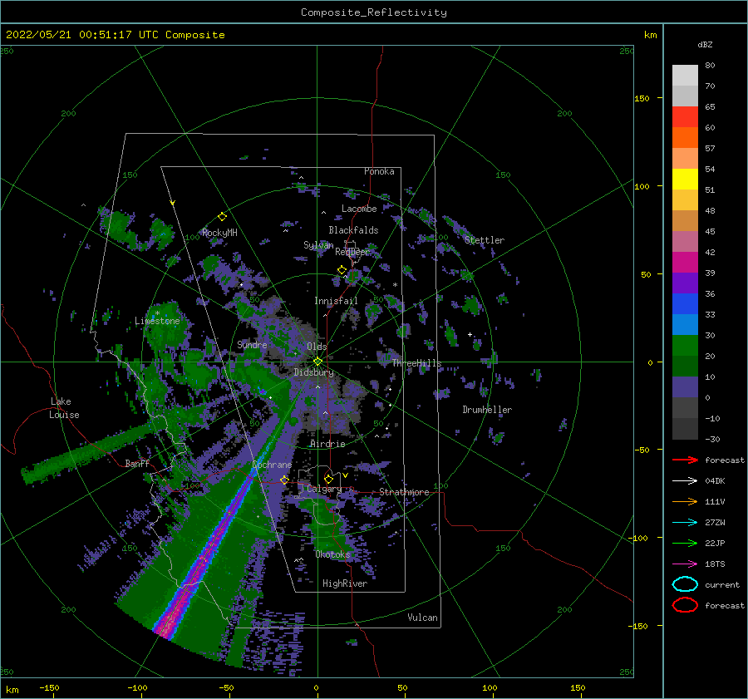
Task: Click the Didsbury label
Action: click(x=313, y=372)
